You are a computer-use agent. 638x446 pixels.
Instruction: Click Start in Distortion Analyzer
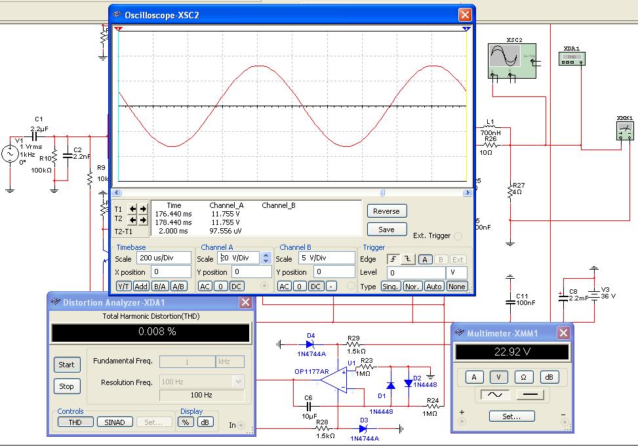66,365
